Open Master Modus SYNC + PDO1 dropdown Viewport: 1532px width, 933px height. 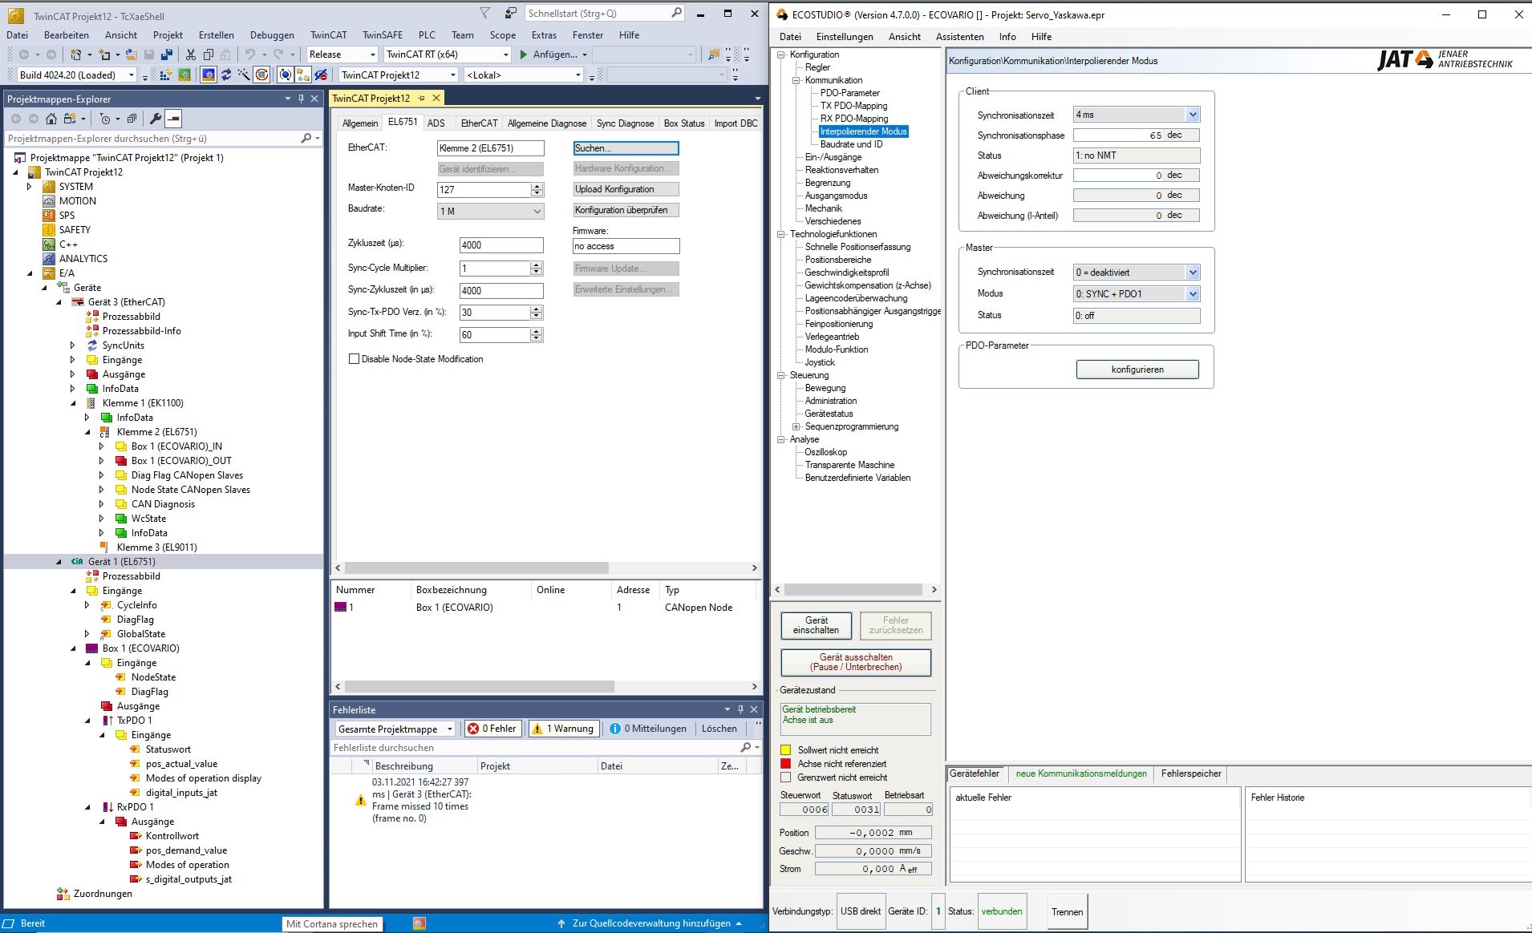click(1193, 294)
